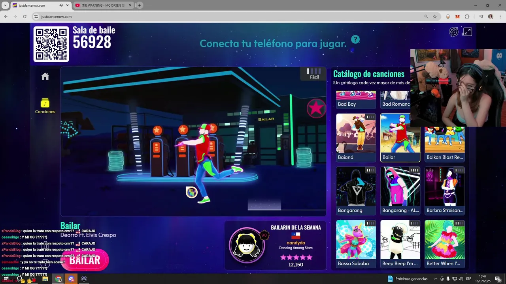Open the tab search dropdown arrow
This screenshot has height=284, width=506.
pyautogui.click(x=5, y=6)
